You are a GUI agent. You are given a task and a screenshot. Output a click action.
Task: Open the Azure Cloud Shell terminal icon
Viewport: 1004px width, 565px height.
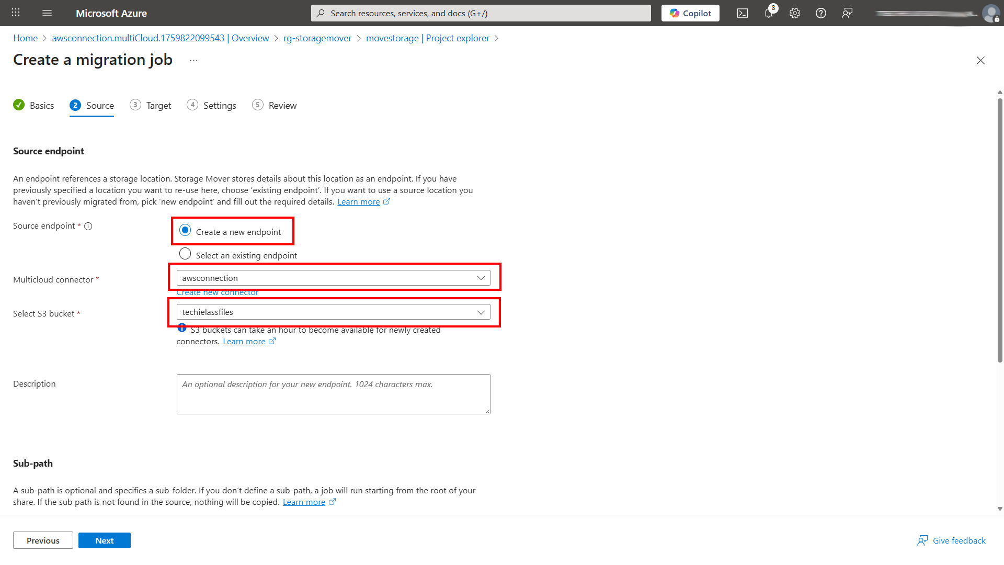[742, 13]
